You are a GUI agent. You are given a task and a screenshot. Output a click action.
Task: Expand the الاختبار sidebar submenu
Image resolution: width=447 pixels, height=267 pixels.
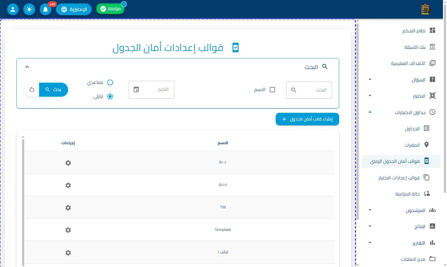click(x=370, y=96)
